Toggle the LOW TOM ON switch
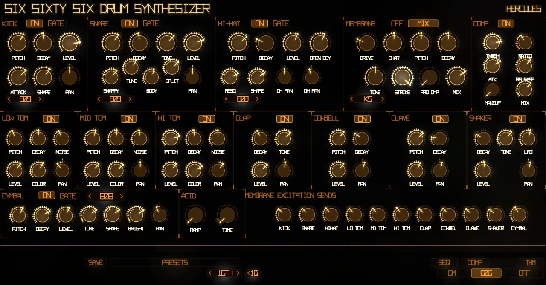Viewport: 546px width, 285px height. click(51, 119)
